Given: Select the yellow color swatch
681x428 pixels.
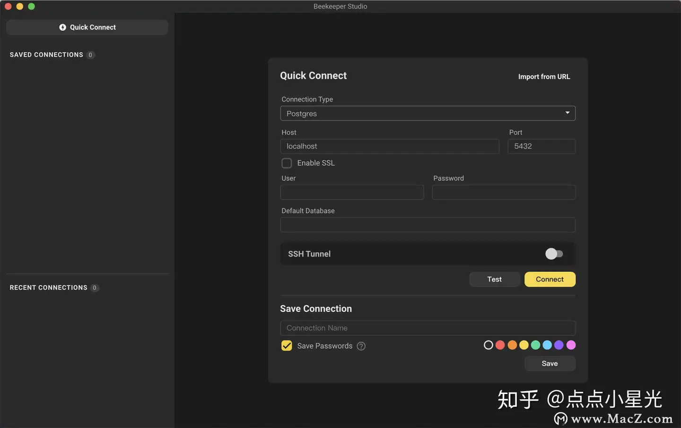Looking at the screenshot, I should coord(524,345).
